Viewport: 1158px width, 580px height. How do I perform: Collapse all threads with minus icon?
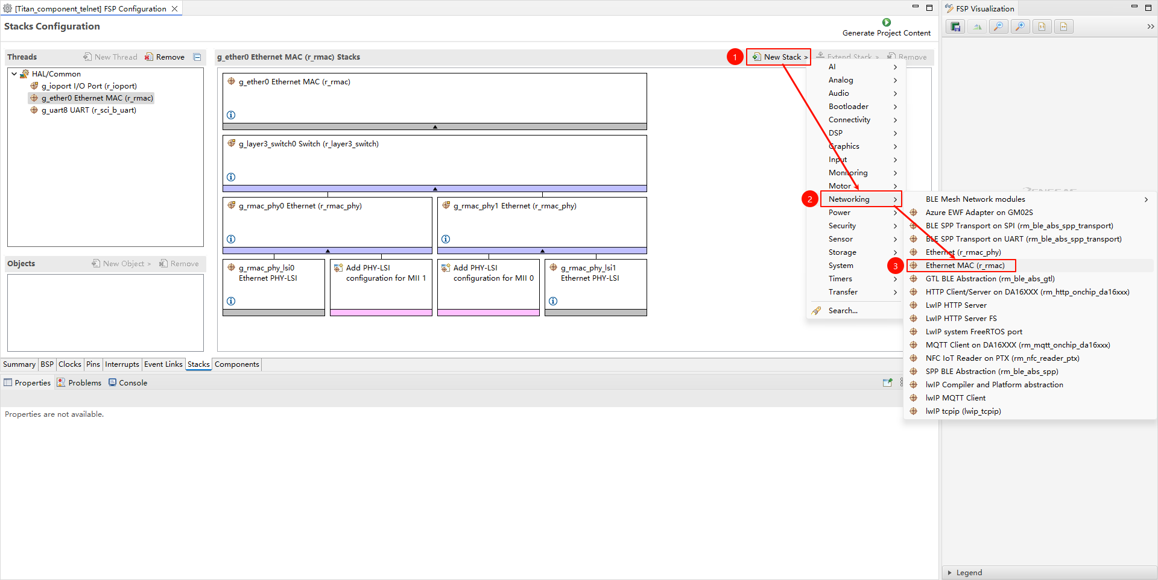coord(197,57)
